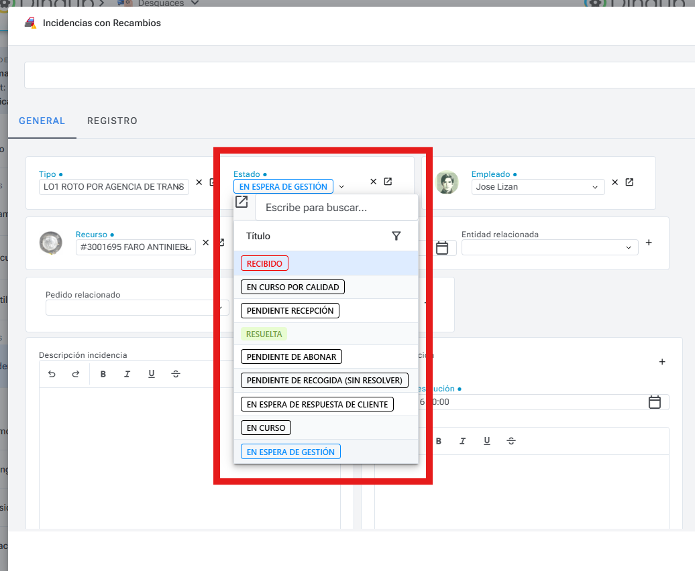Click the popup open icon beside search box
Image resolution: width=695 pixels, height=571 pixels.
click(242, 202)
